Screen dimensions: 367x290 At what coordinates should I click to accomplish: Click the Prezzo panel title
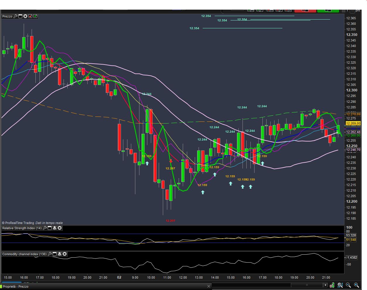click(7, 16)
